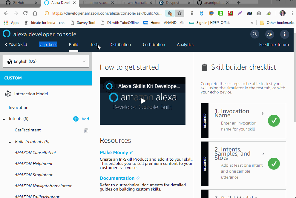Collapse the Built-In Intents (5) list
The image size is (296, 198).
[10, 142]
